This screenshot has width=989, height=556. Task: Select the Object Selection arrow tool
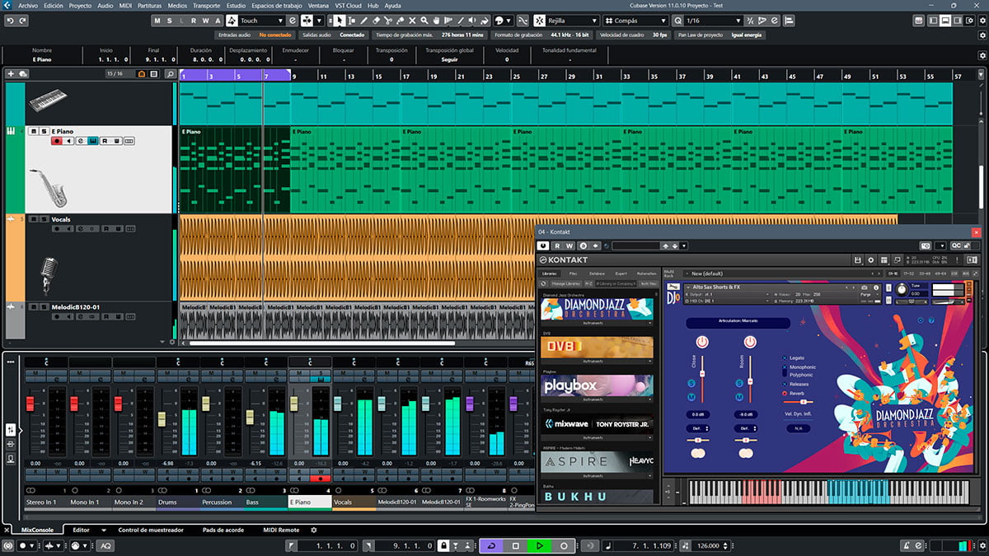(340, 21)
